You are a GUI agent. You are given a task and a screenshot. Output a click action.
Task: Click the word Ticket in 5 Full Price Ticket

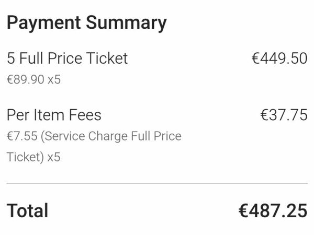[107, 58]
